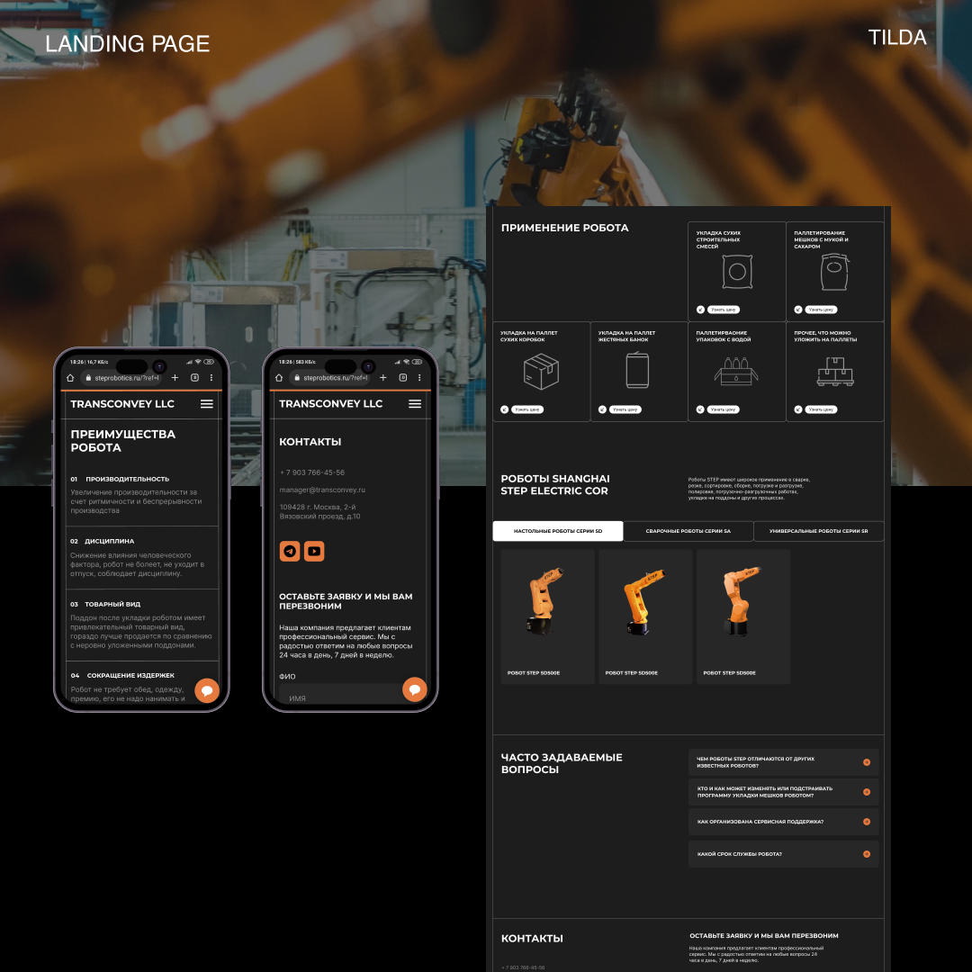972x972 pixels.
Task: Click the play icon next to Узнать цену for sacks
Action: (x=797, y=310)
